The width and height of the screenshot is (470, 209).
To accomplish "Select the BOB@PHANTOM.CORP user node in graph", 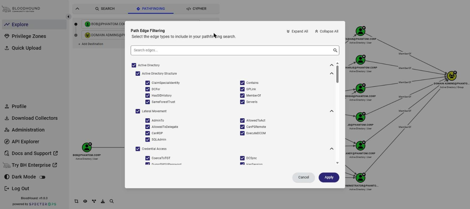I will (x=87, y=147).
